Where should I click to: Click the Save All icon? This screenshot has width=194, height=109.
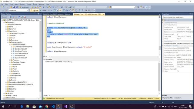pyautogui.click(x=17, y=7)
